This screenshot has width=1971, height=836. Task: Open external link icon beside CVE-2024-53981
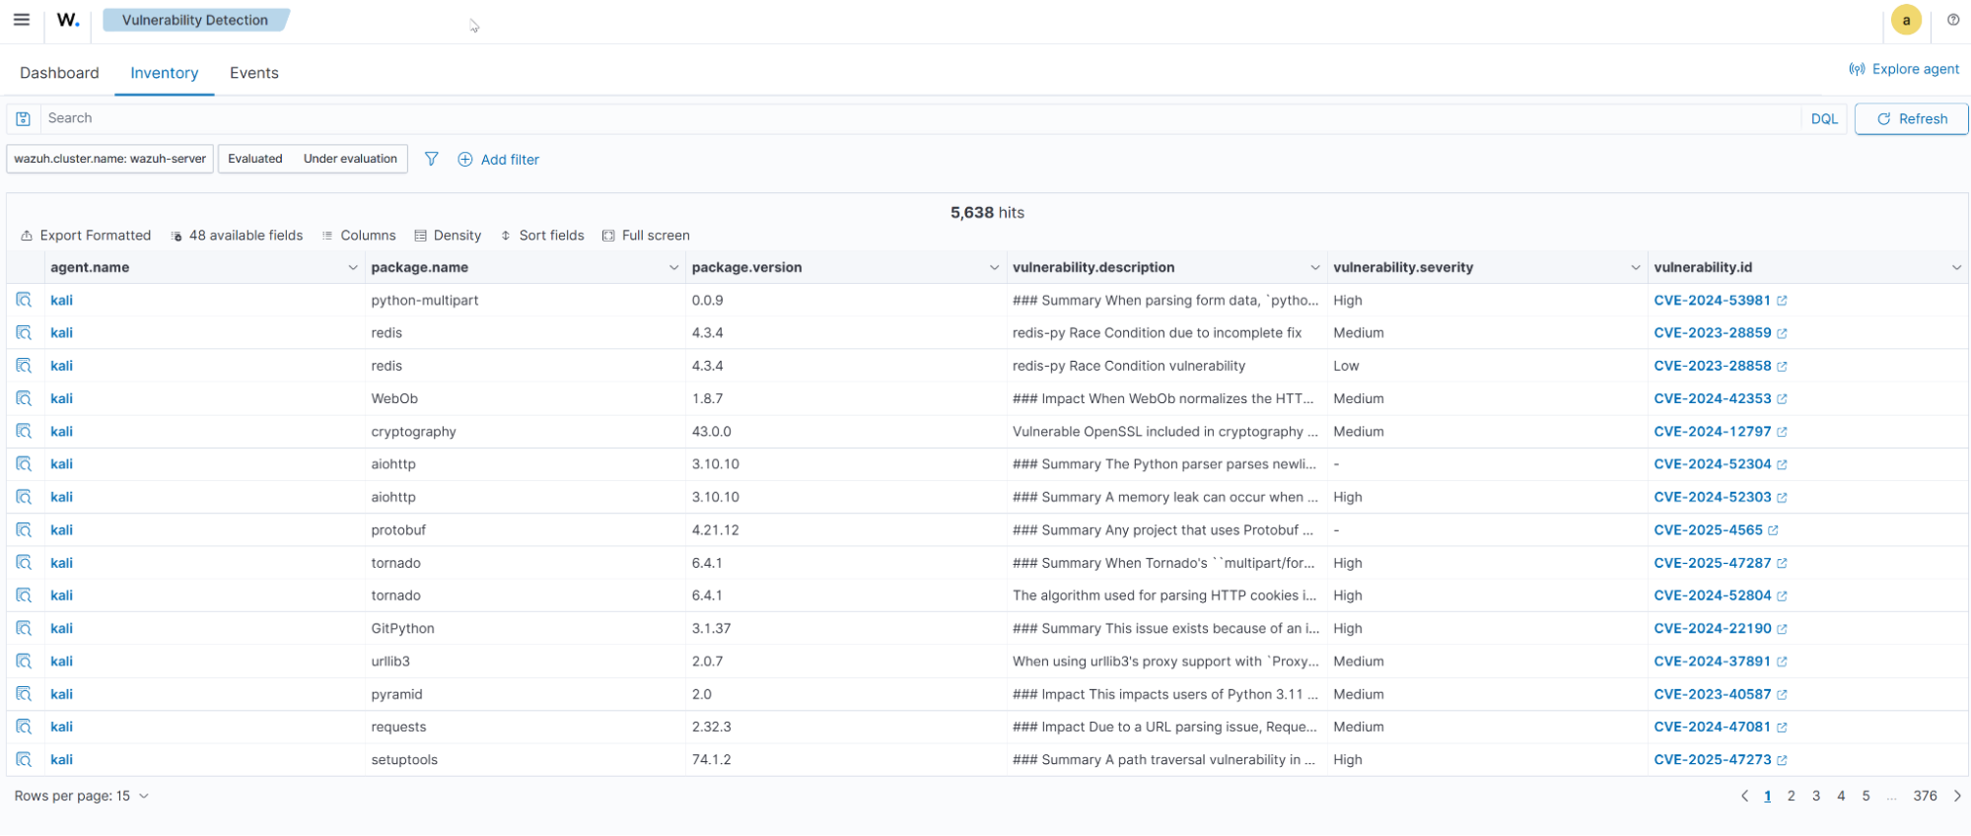1782,301
